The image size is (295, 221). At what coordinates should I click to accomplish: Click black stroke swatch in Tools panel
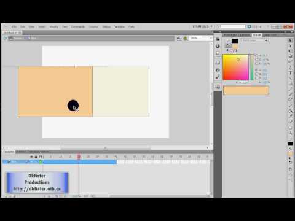(x=290, y=144)
